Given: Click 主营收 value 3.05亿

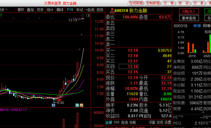Looking at the screenshot, I should coord(197,62).
